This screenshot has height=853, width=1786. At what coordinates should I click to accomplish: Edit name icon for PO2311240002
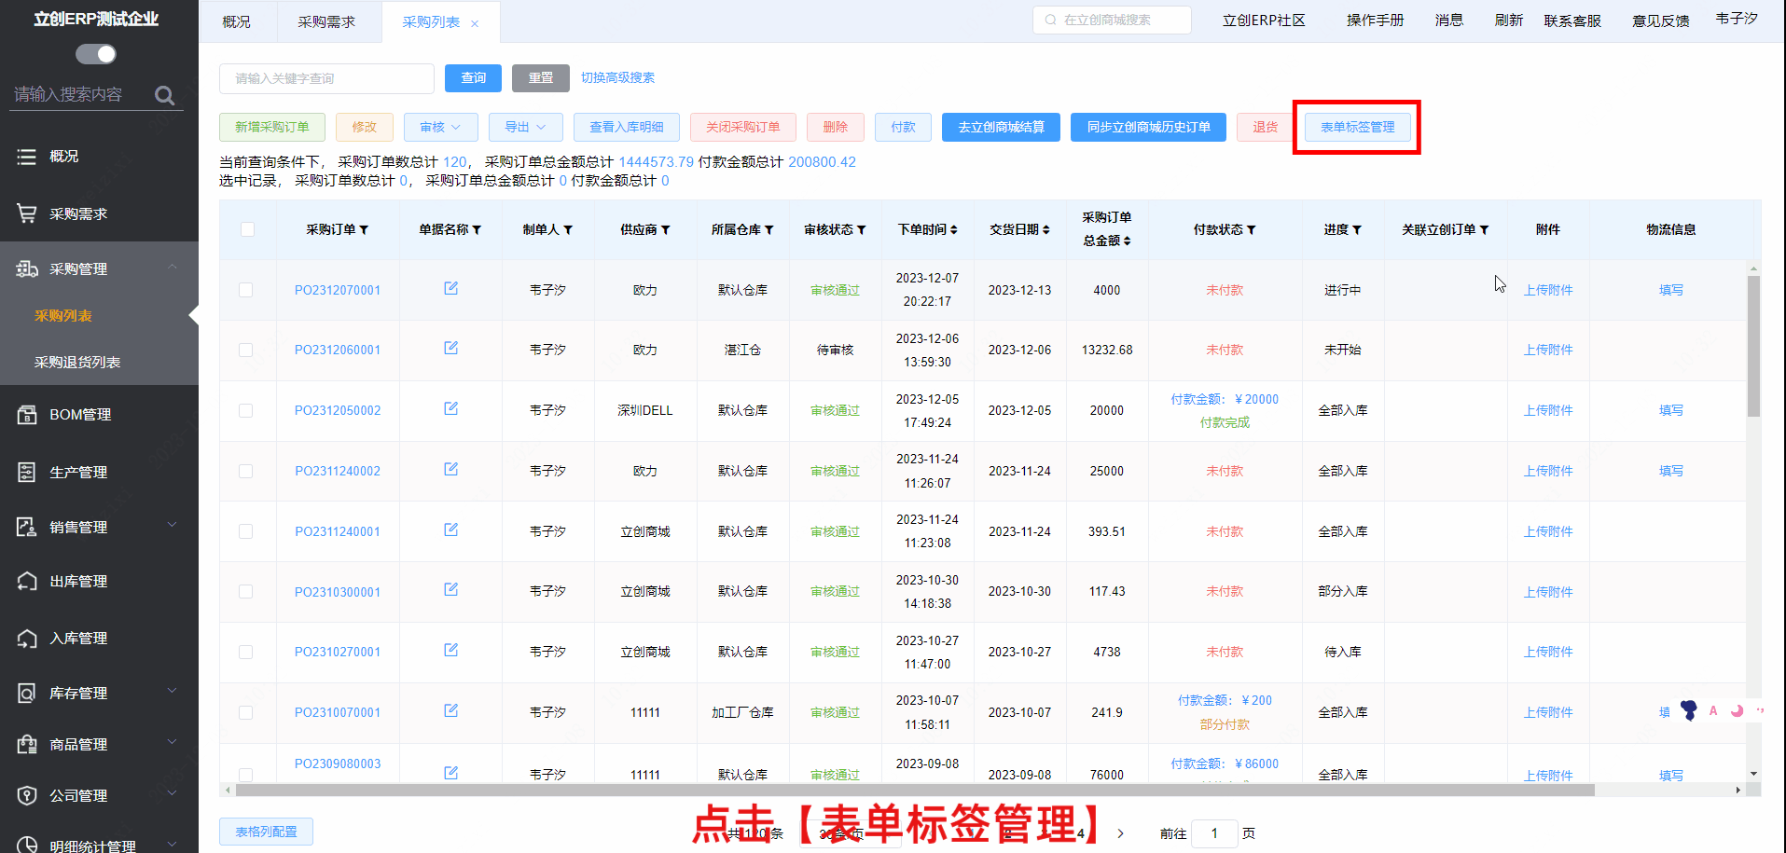451,469
